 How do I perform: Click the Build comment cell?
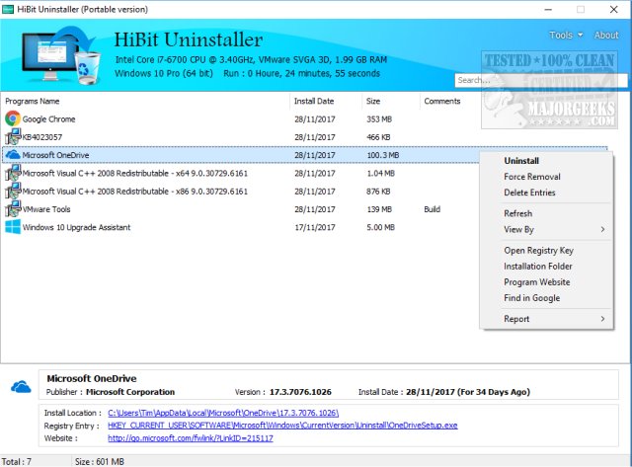(x=433, y=209)
